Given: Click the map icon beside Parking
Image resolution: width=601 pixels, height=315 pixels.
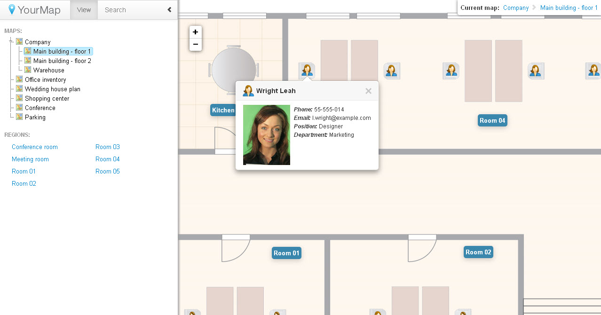Looking at the screenshot, I should [19, 117].
